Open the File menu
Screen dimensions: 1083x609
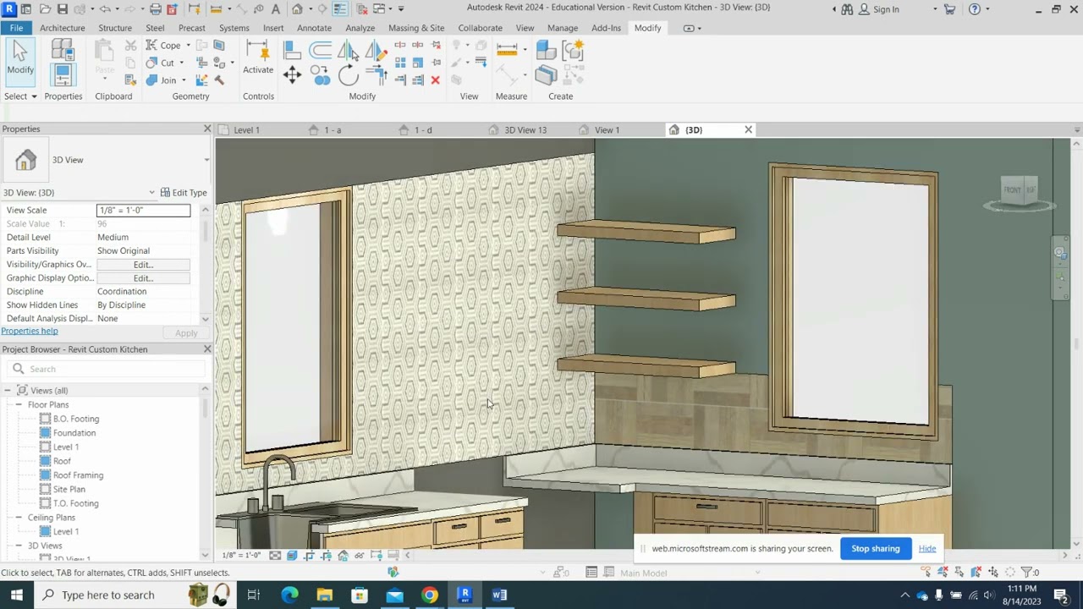pyautogui.click(x=16, y=28)
